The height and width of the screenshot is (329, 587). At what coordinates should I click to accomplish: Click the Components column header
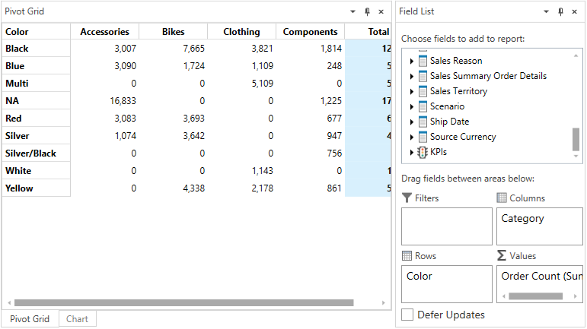[x=311, y=32]
